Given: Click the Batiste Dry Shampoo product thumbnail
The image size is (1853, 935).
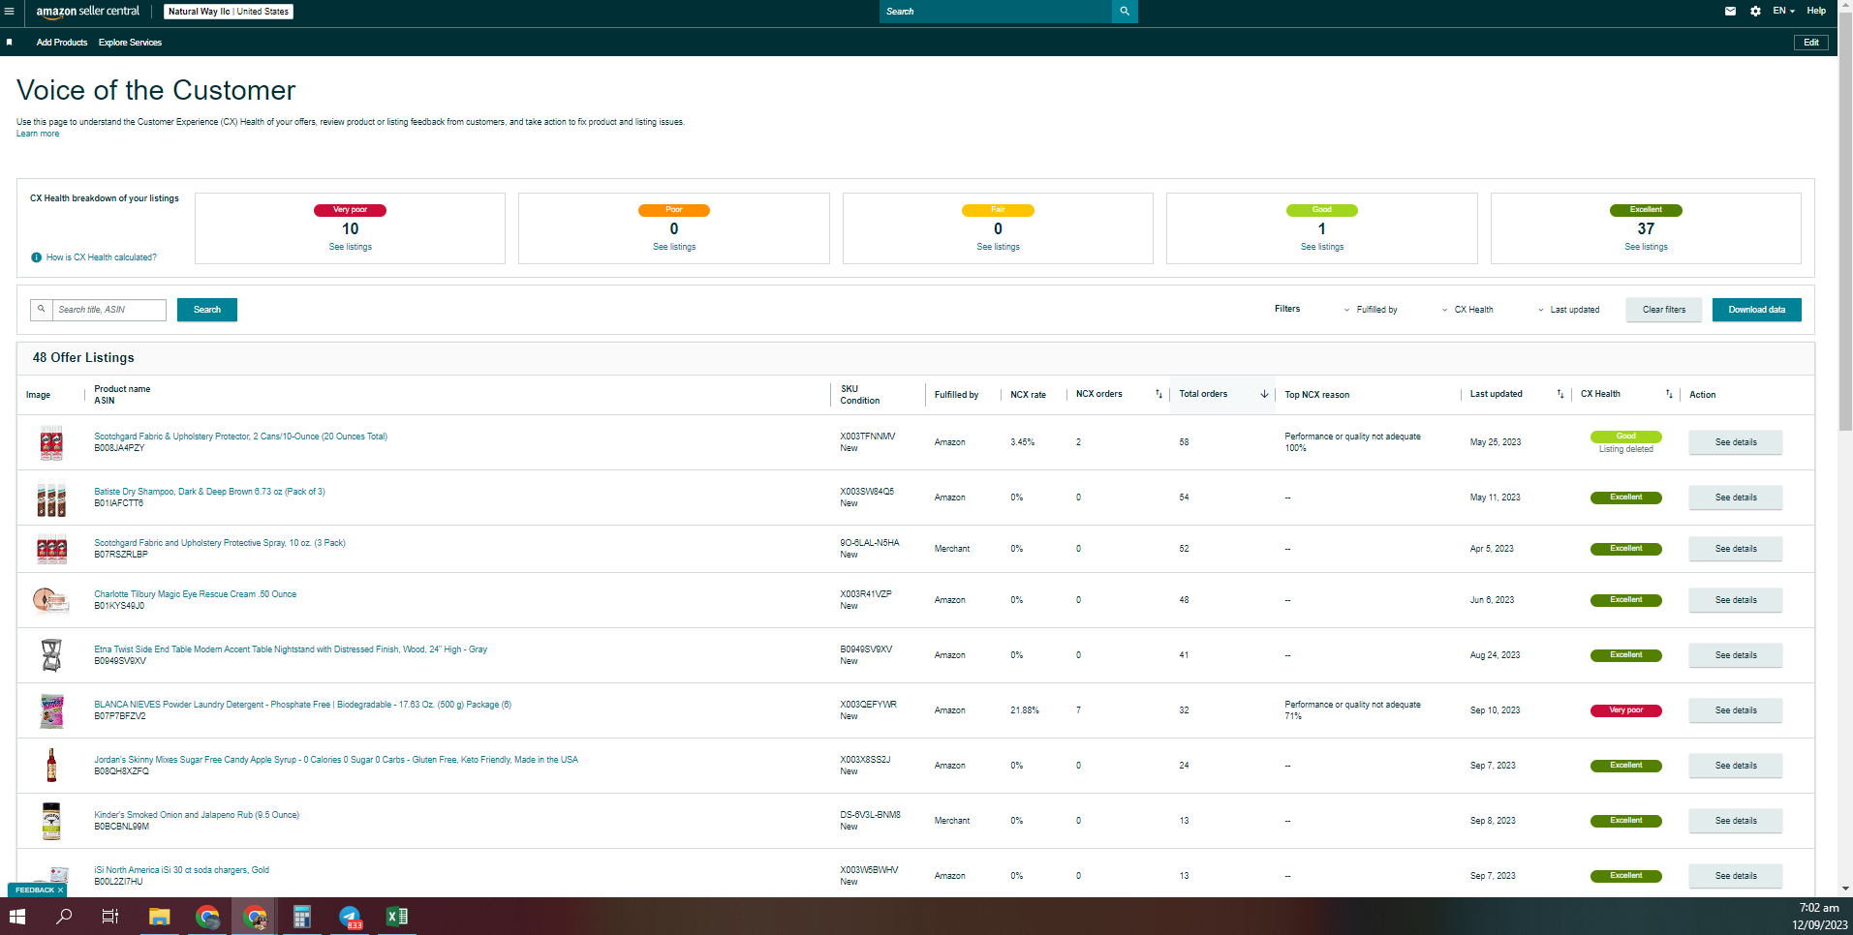Looking at the screenshot, I should click(x=51, y=498).
